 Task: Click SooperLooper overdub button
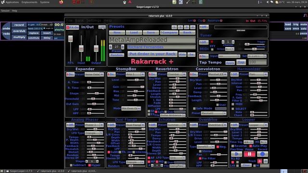click(x=19, y=31)
